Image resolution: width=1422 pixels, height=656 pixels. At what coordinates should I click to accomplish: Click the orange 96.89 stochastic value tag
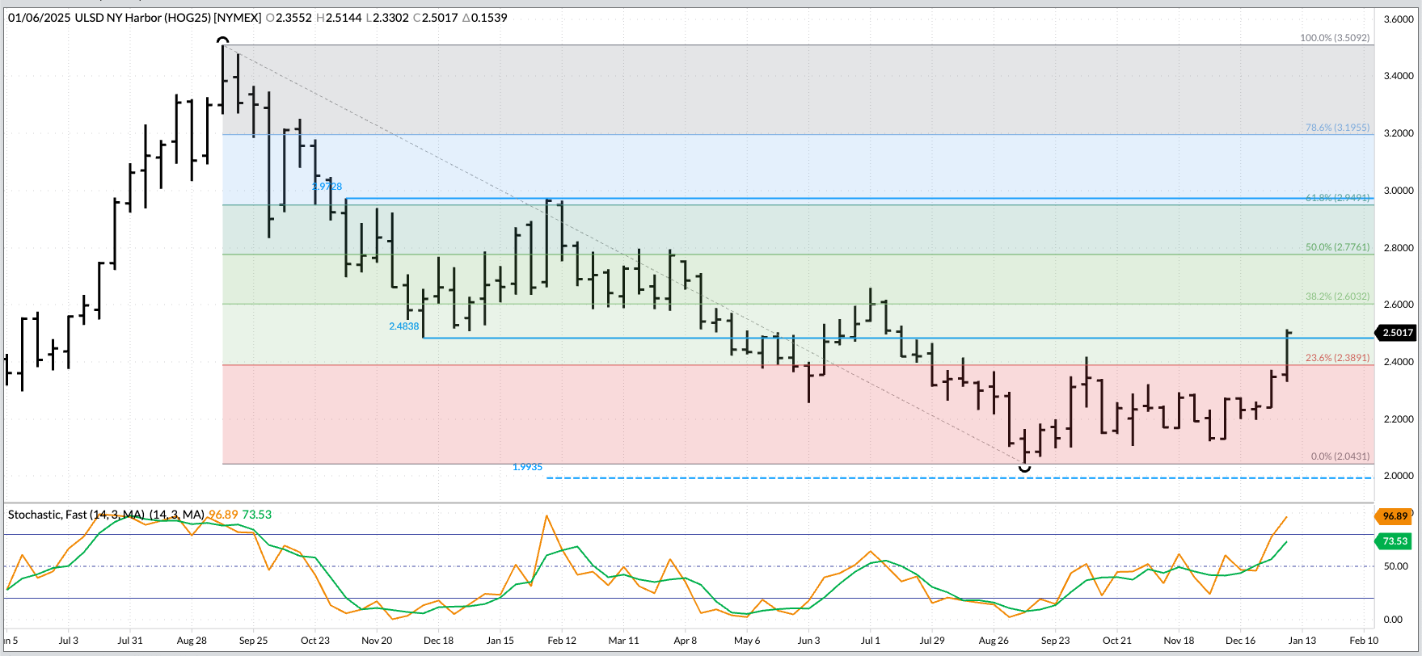coord(1395,516)
